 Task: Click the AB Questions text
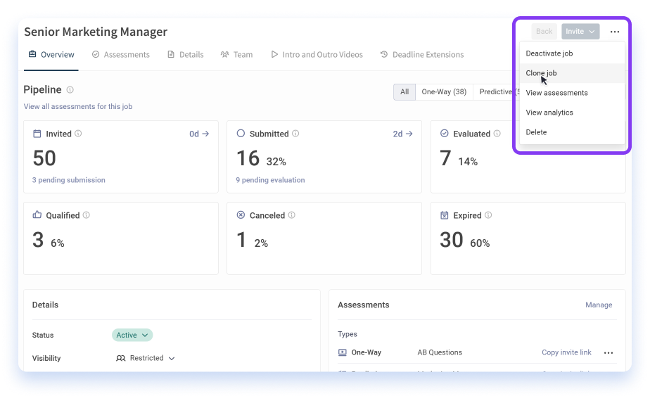click(x=440, y=352)
